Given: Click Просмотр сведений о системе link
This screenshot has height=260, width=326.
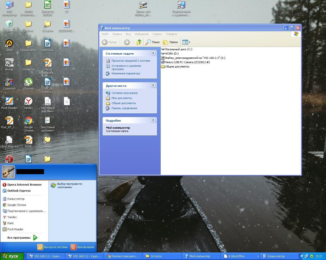Looking at the screenshot, I should [131, 61].
